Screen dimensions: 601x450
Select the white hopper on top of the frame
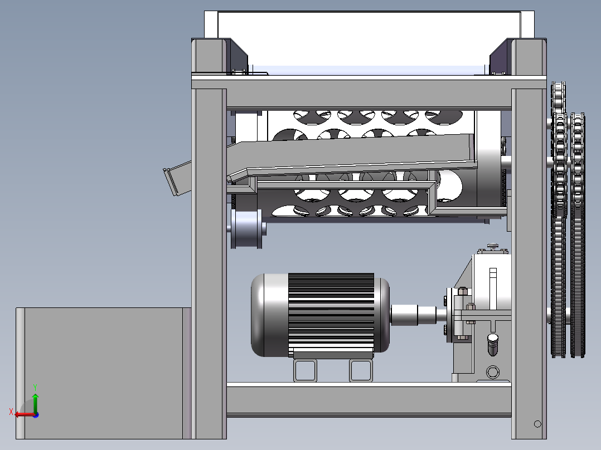click(x=369, y=43)
